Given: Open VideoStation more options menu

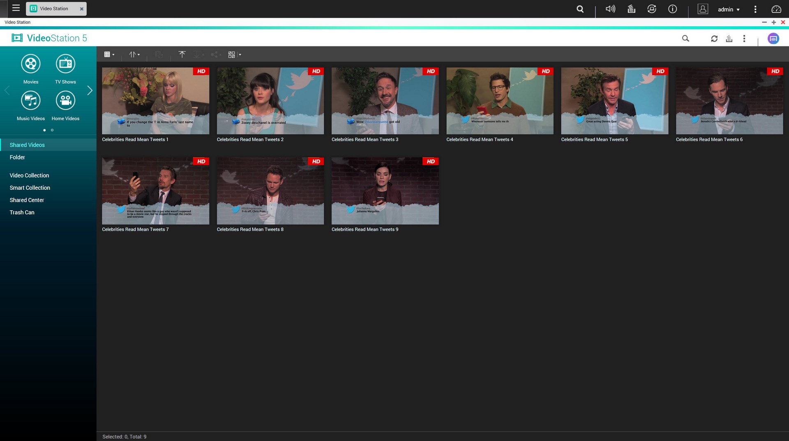Looking at the screenshot, I should click(x=744, y=39).
